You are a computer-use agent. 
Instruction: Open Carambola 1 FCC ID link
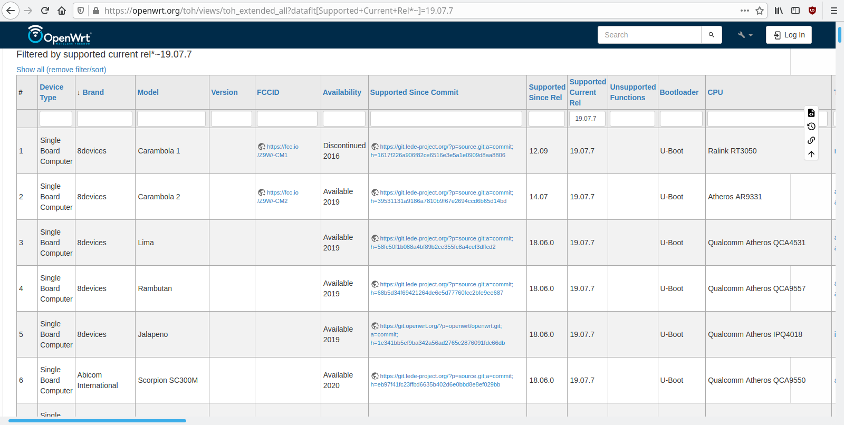point(278,151)
